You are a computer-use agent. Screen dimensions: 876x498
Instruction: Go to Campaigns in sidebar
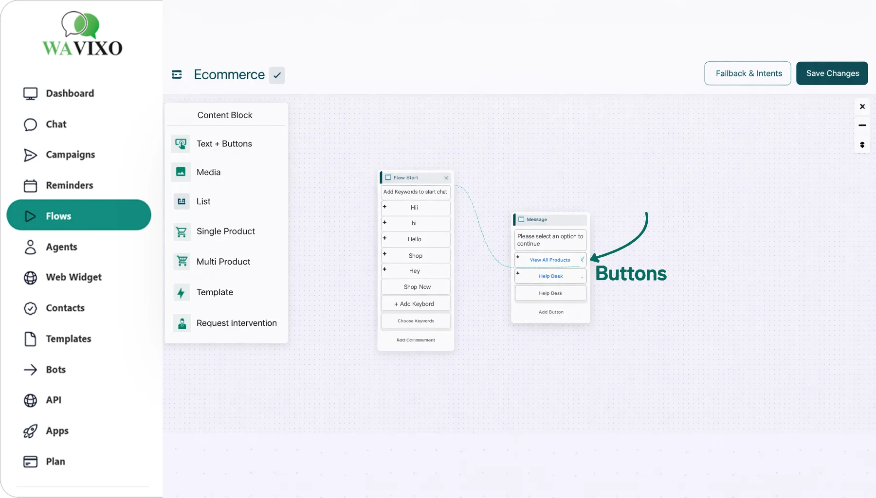(x=70, y=155)
